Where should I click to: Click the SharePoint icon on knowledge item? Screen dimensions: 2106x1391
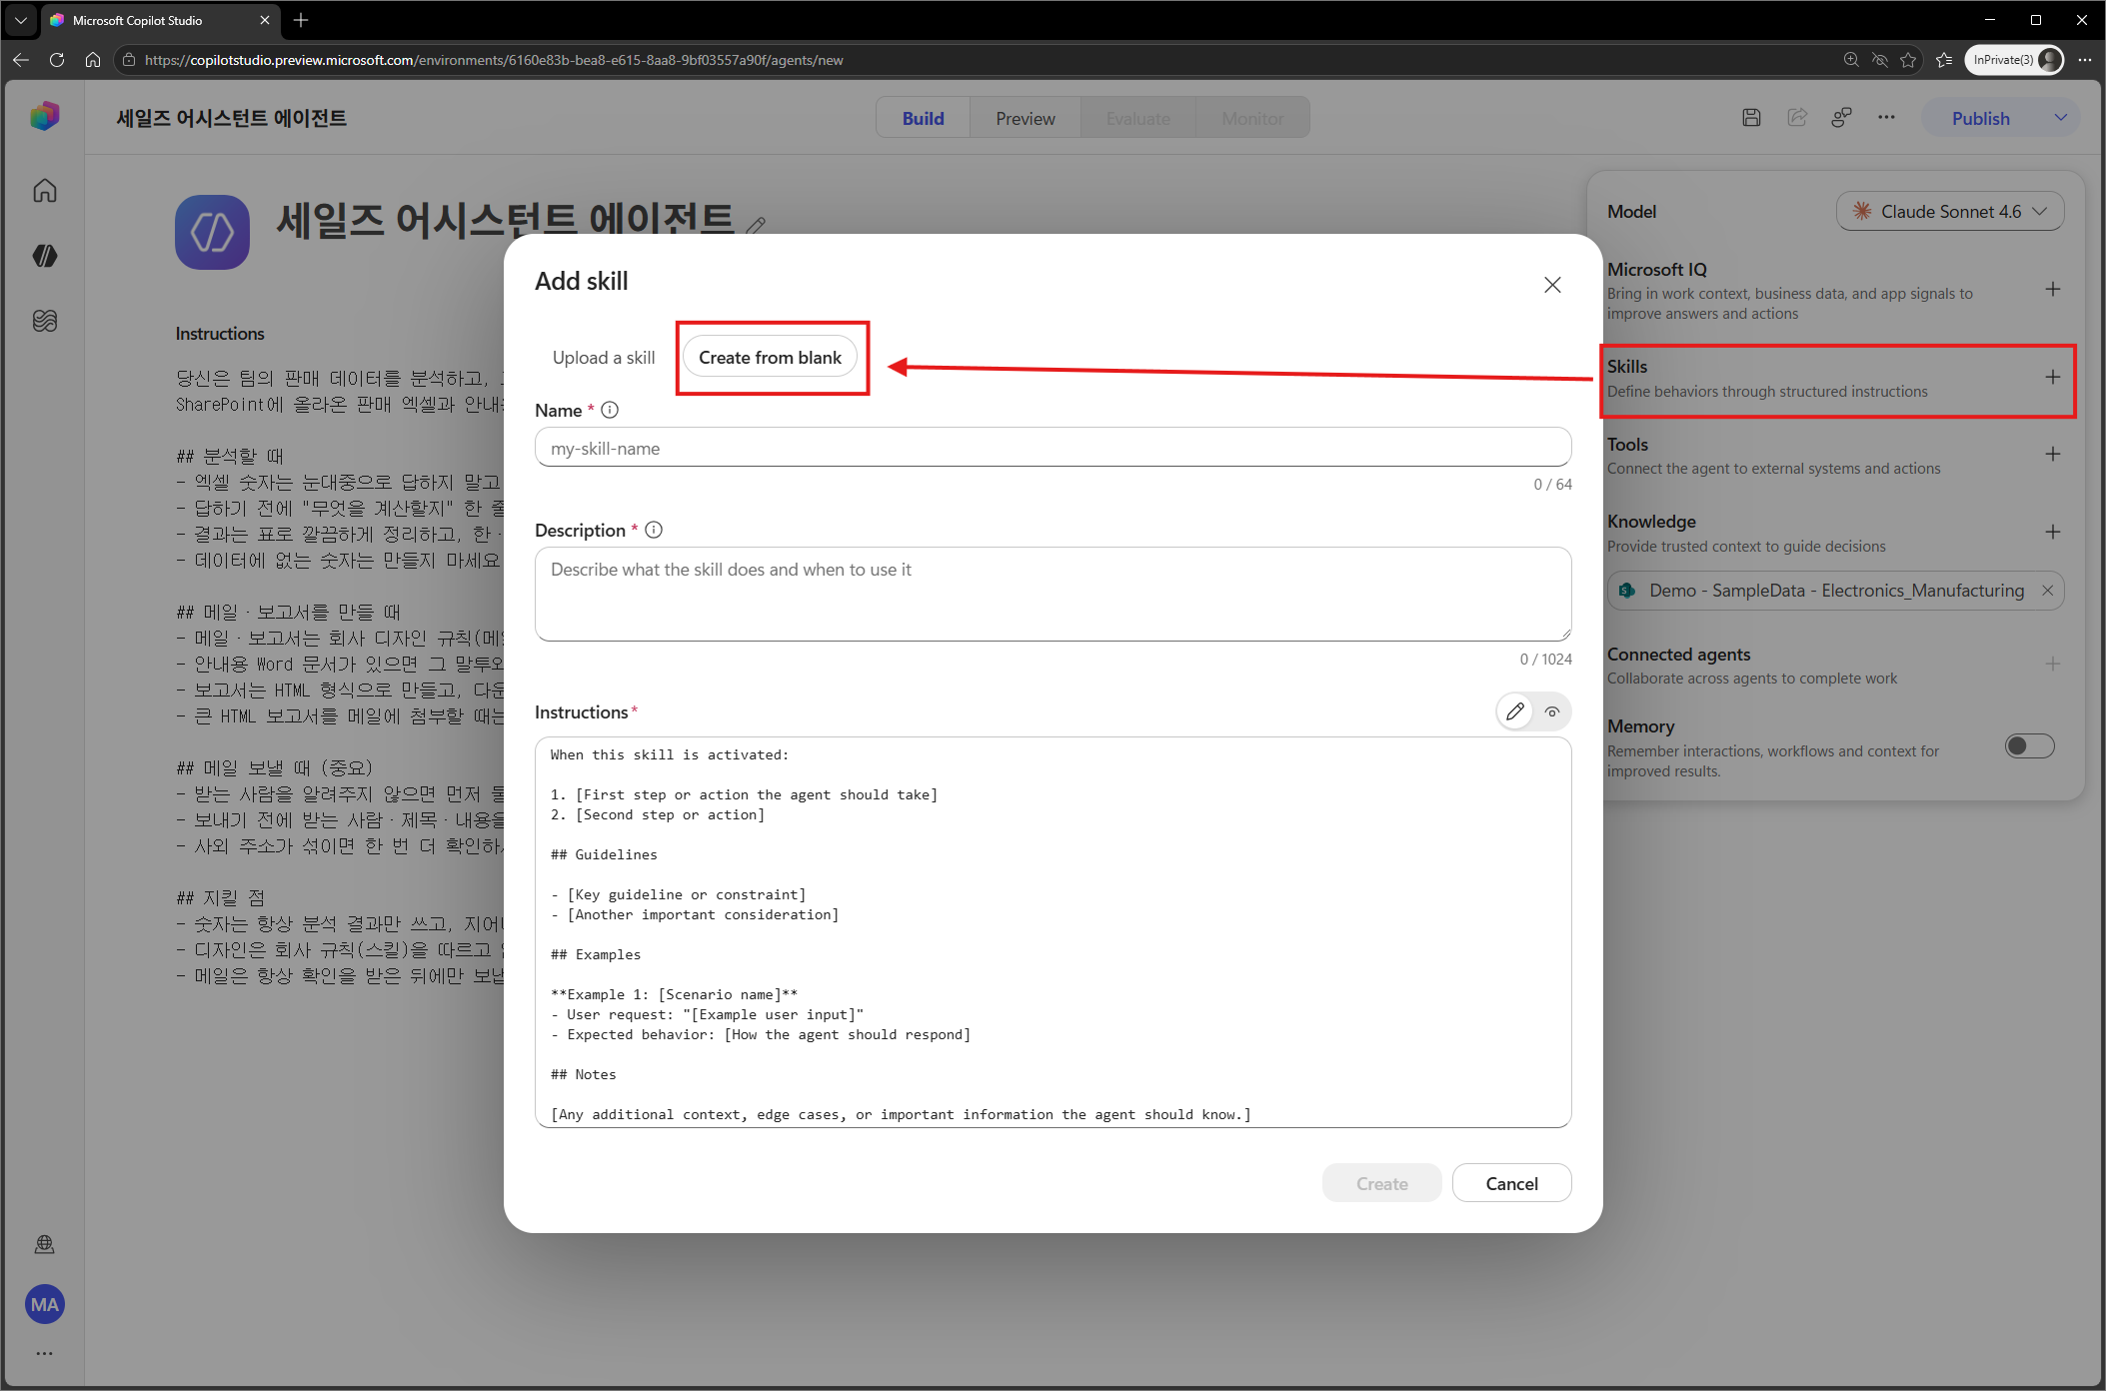[1627, 591]
